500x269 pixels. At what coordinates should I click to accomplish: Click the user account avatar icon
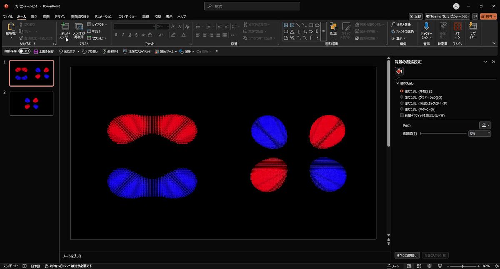[x=456, y=6]
